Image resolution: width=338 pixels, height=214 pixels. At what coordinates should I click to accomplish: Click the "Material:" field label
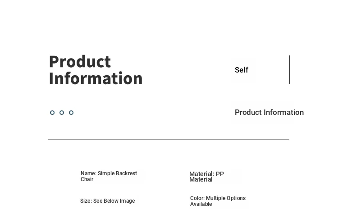201,174
